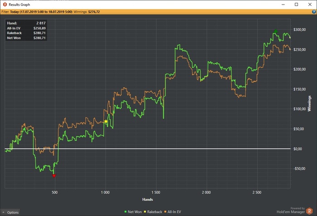Screen dimensions: 317x216
Task: Close the Results Graph window
Action: 310,5
